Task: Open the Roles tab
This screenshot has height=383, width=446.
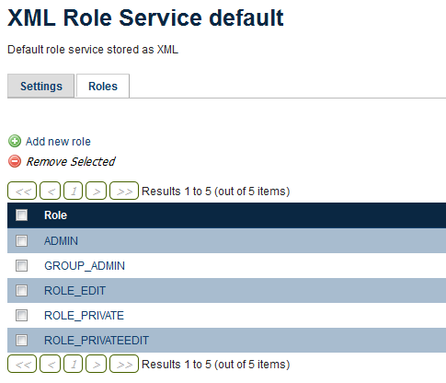Action: click(103, 86)
